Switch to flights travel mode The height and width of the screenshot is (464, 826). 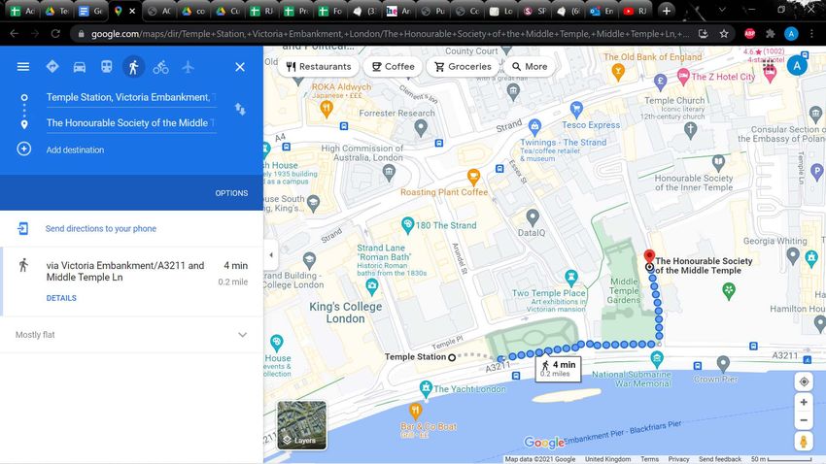(x=189, y=67)
